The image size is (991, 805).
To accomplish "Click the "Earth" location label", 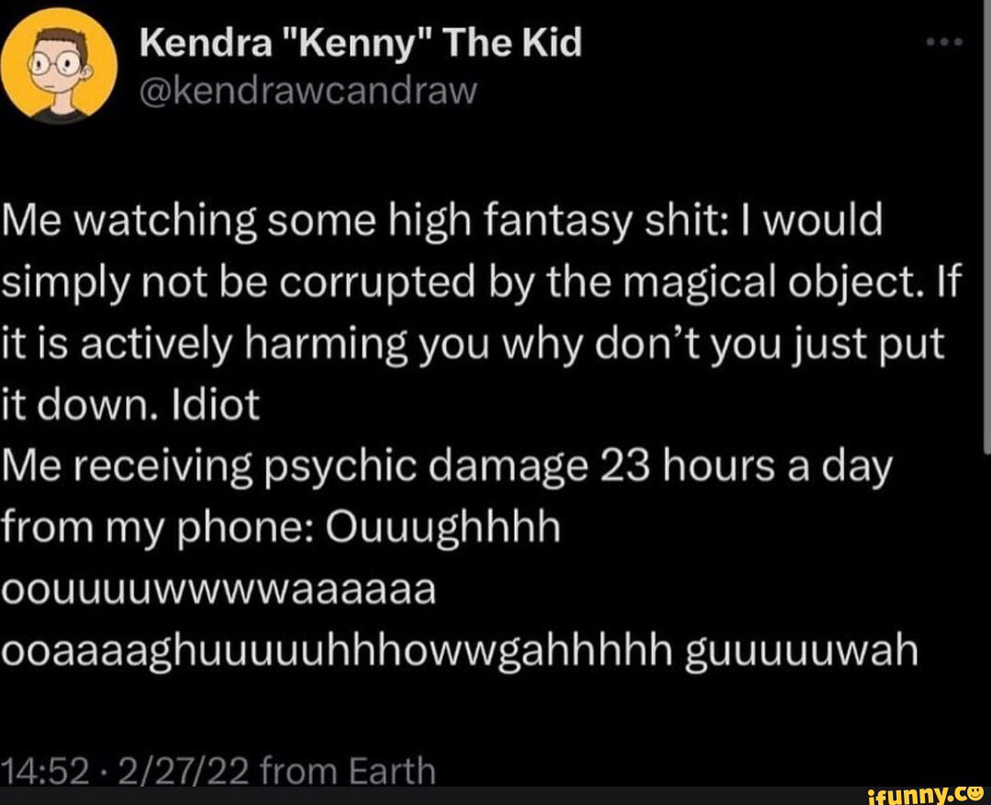I will 392,770.
